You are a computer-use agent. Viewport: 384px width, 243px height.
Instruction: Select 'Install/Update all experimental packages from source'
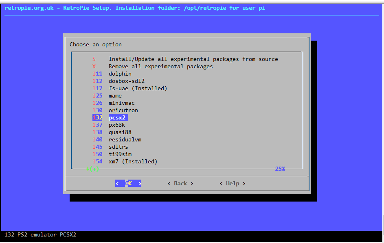click(185, 59)
